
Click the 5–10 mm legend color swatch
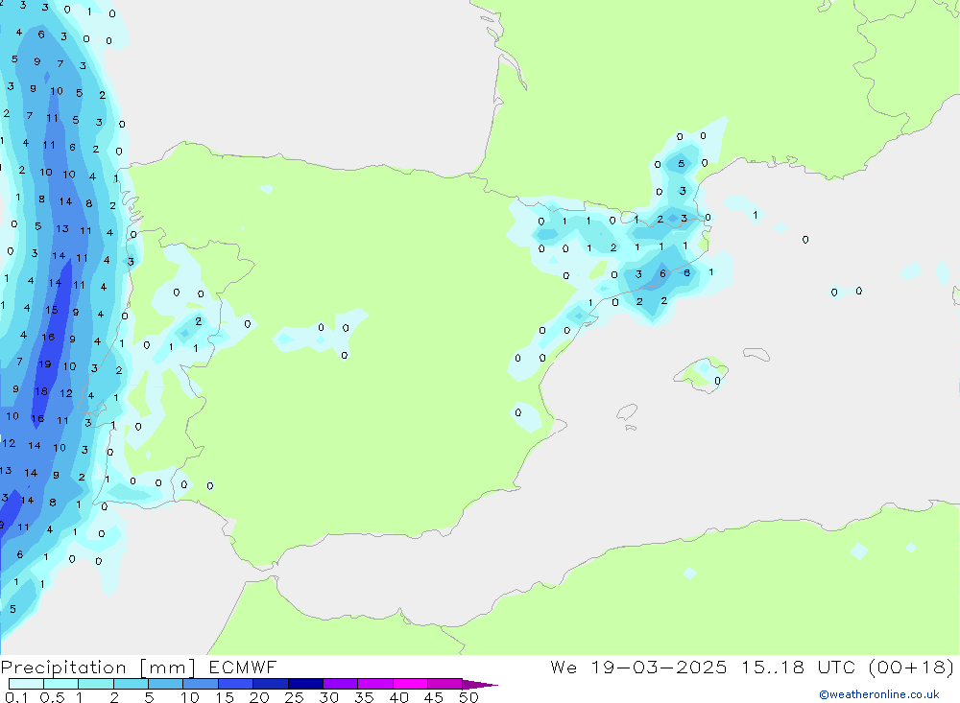click(165, 684)
